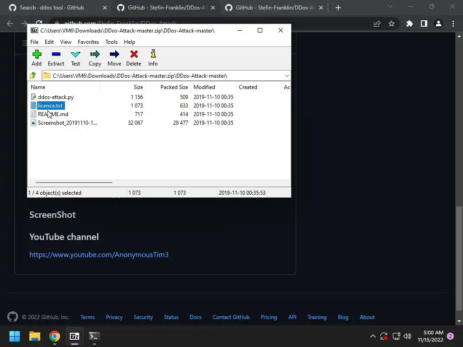Open the Terms footer link
The width and height of the screenshot is (463, 347).
coord(88,317)
